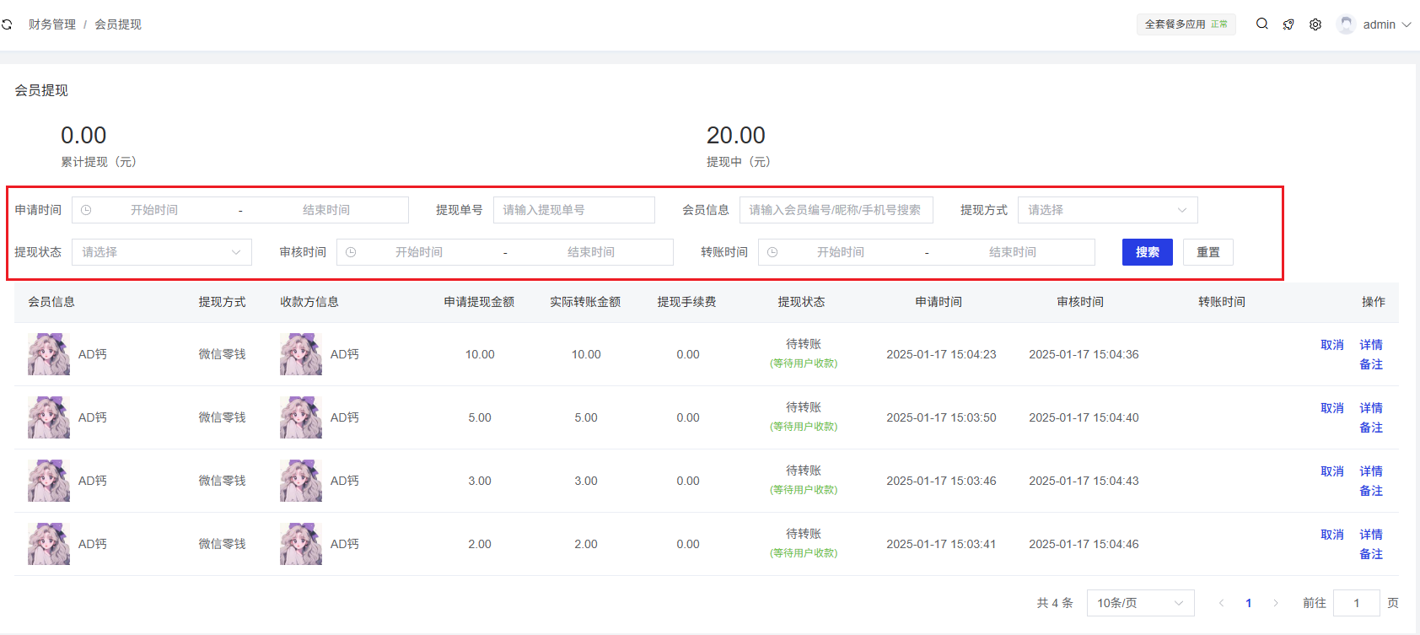Expand the admin account menu arrow

point(1407,24)
